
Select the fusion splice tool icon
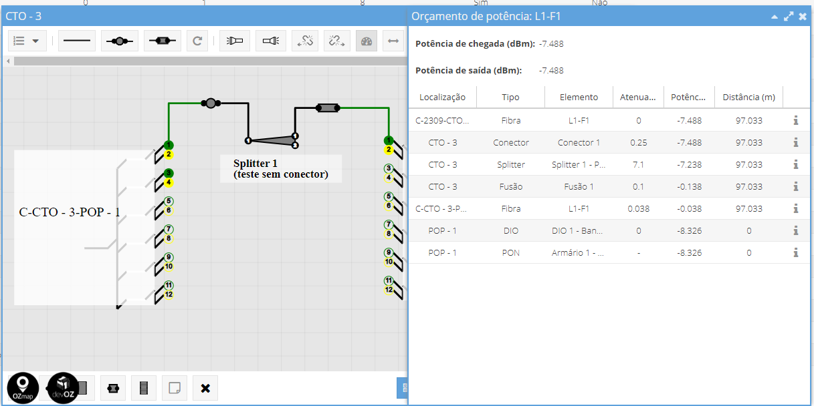pos(163,41)
